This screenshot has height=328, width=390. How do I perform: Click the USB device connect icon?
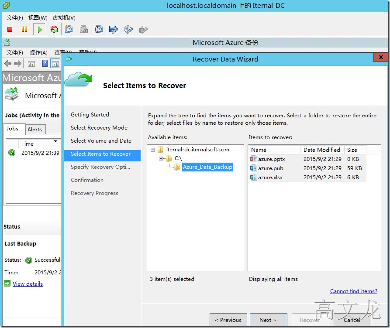[143, 30]
